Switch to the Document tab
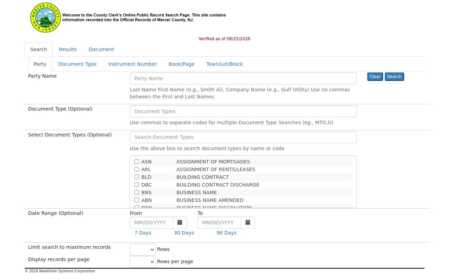 pyautogui.click(x=101, y=49)
